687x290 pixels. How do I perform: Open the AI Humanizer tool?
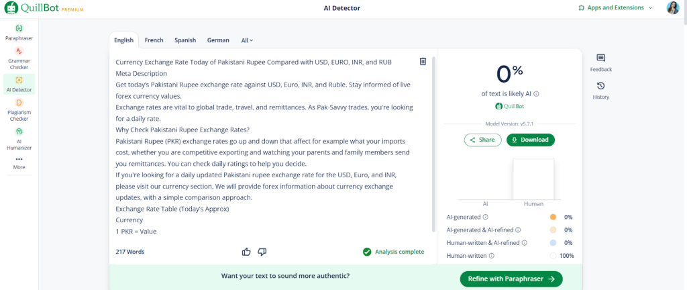tap(19, 138)
